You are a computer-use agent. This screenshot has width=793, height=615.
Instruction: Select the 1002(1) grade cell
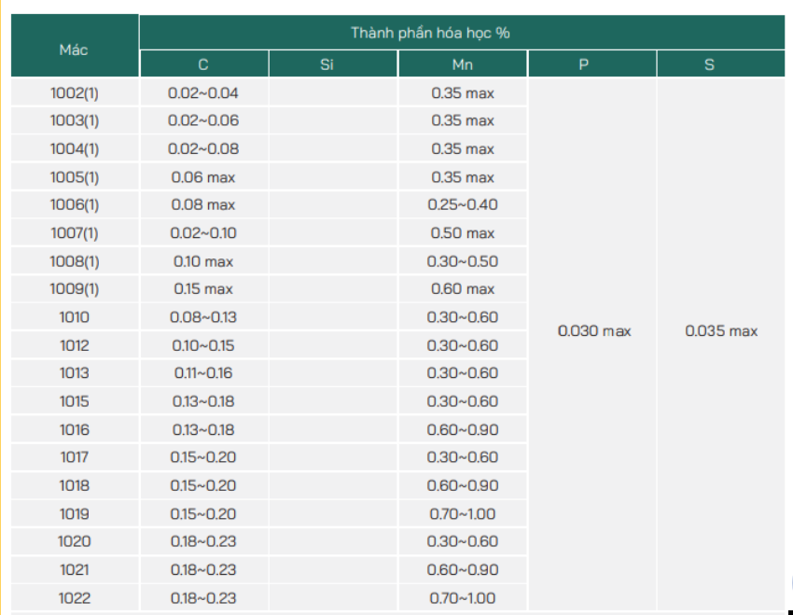tap(75, 92)
